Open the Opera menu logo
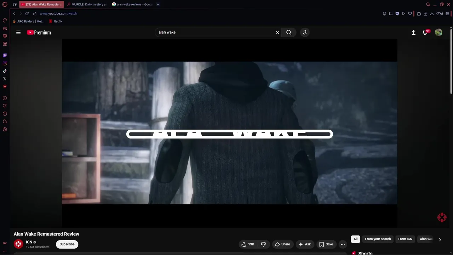Viewport: 453px width, 255px height. tap(5, 5)
